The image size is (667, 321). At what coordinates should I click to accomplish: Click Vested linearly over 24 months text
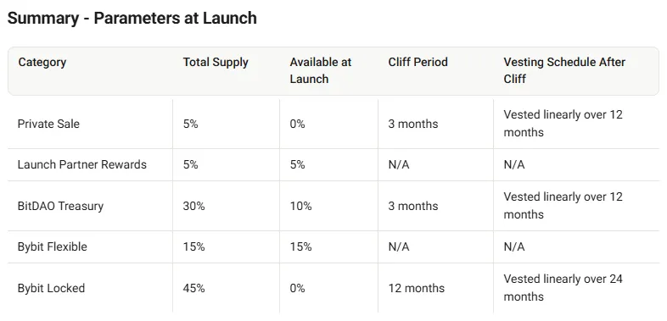(563, 287)
